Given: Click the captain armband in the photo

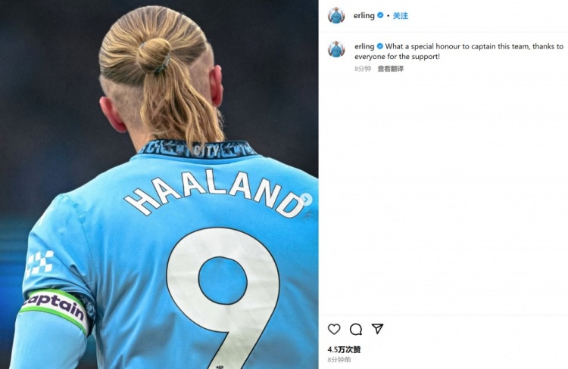Looking at the screenshot, I should click(56, 309).
